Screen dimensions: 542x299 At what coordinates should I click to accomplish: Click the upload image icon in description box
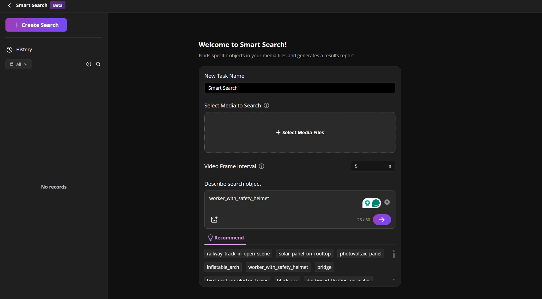pyautogui.click(x=214, y=220)
